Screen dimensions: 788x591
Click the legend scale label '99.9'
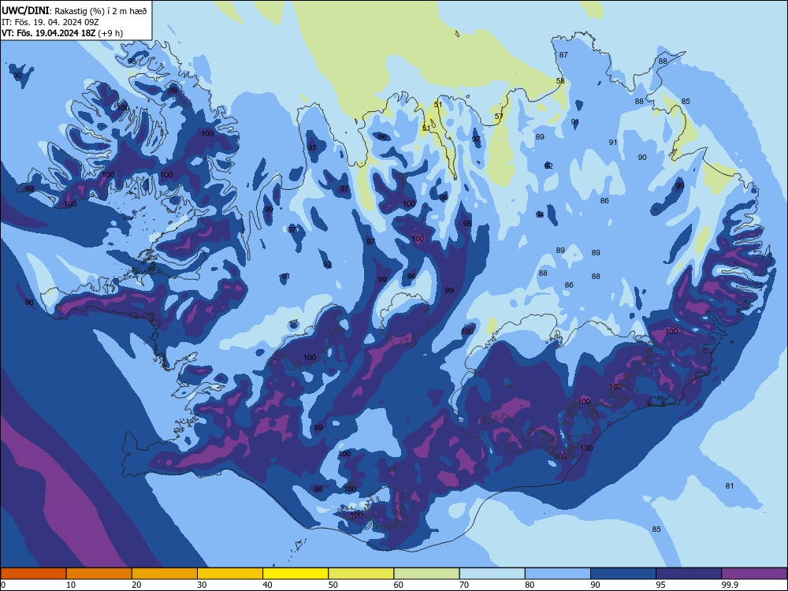click(x=730, y=585)
